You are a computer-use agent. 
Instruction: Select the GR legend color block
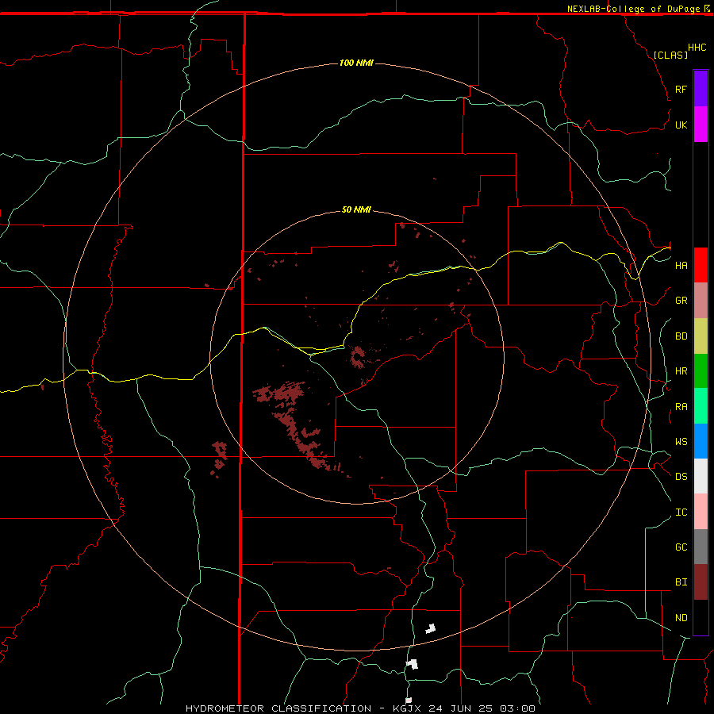click(x=701, y=301)
